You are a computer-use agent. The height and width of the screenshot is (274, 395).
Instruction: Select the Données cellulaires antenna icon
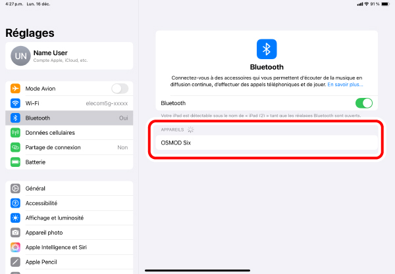(x=15, y=133)
